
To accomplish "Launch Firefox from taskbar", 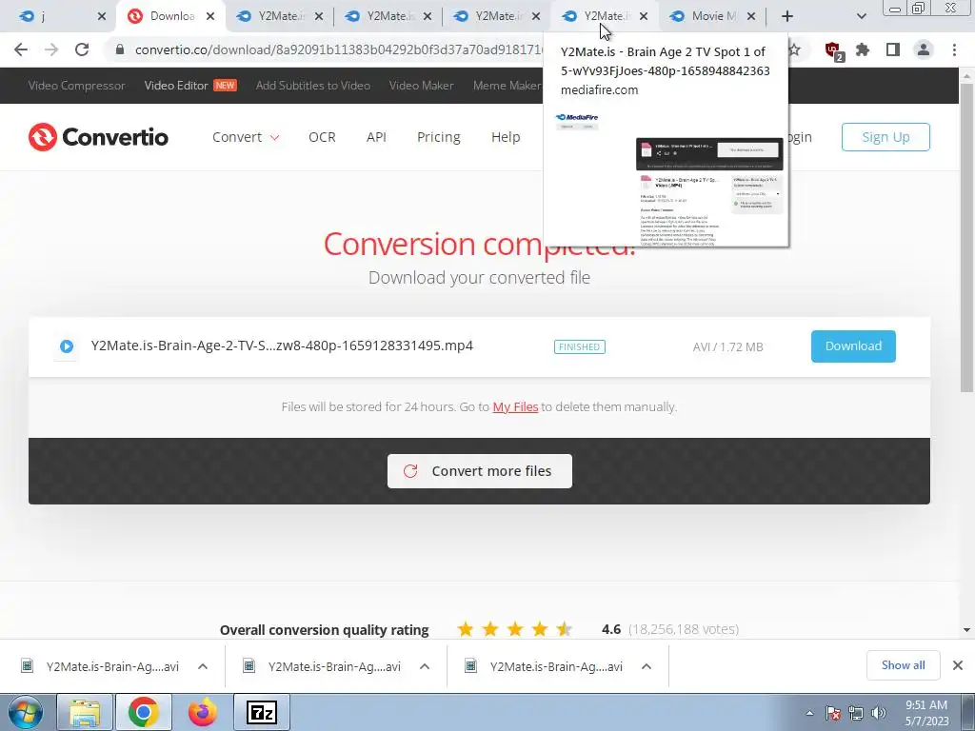I will pos(202,712).
